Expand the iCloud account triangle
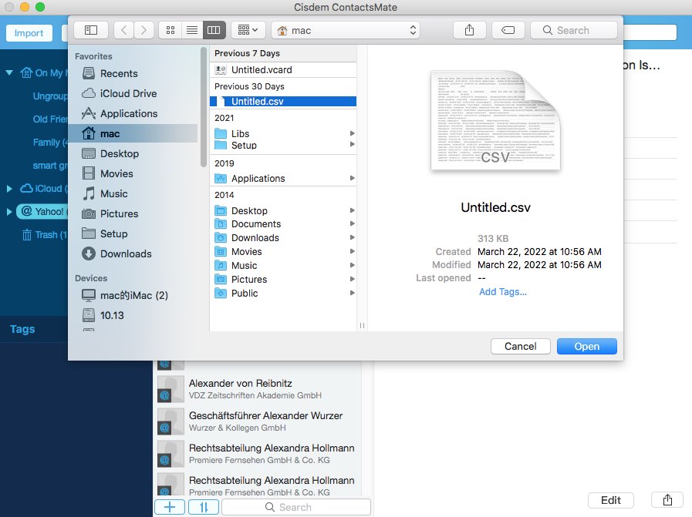The height and width of the screenshot is (517, 692). pyautogui.click(x=9, y=188)
